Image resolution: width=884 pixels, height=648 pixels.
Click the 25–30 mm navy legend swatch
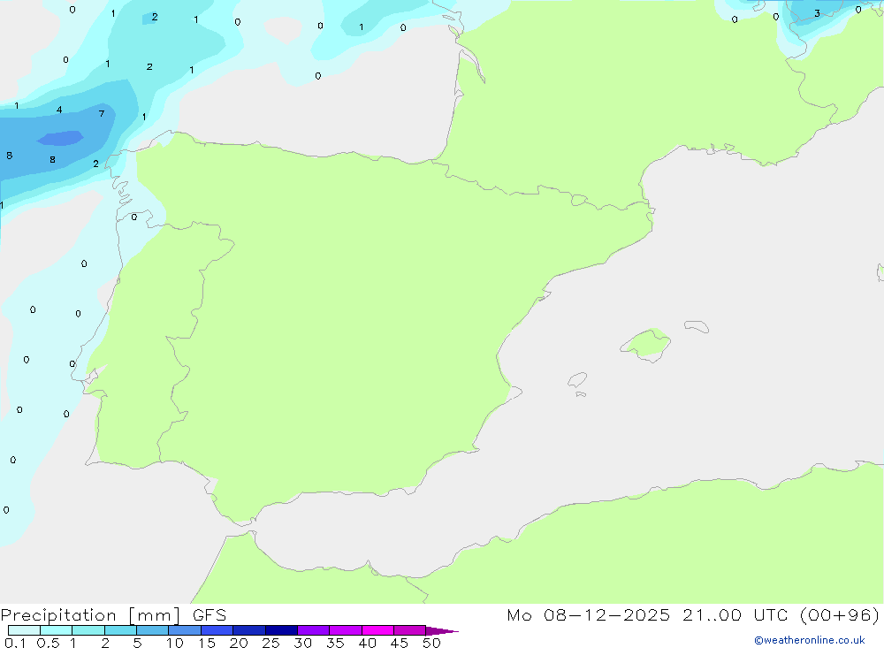[281, 630]
